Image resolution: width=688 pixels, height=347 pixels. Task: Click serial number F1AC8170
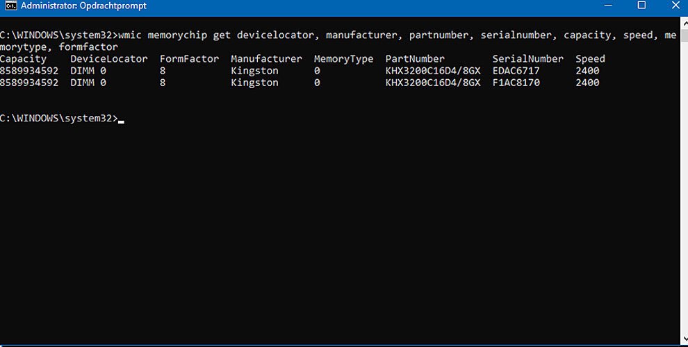(516, 83)
